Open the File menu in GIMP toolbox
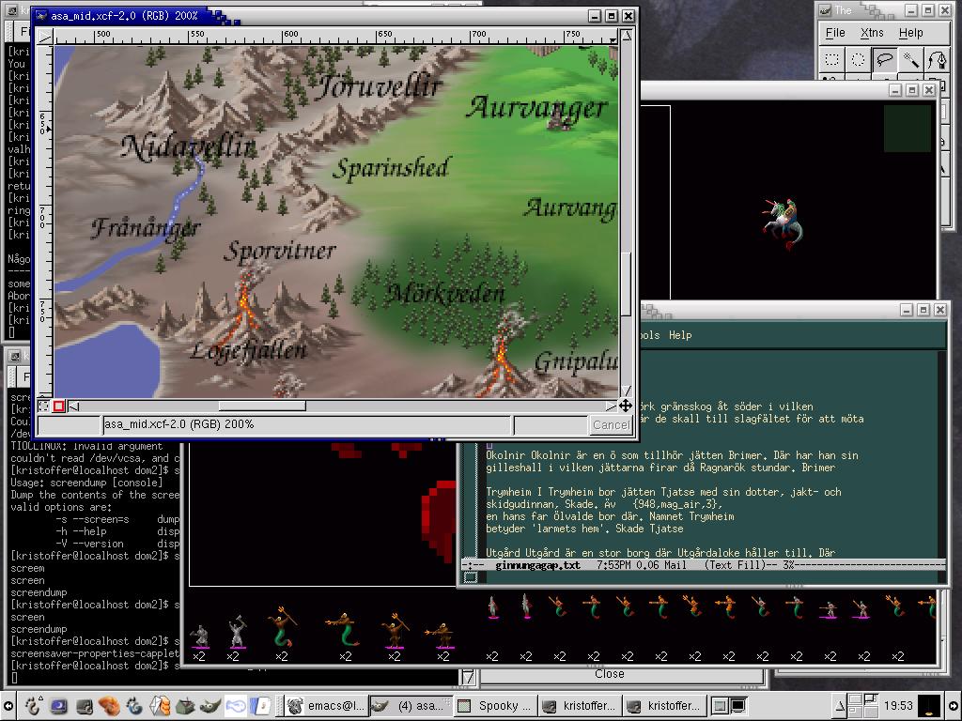 pyautogui.click(x=835, y=33)
